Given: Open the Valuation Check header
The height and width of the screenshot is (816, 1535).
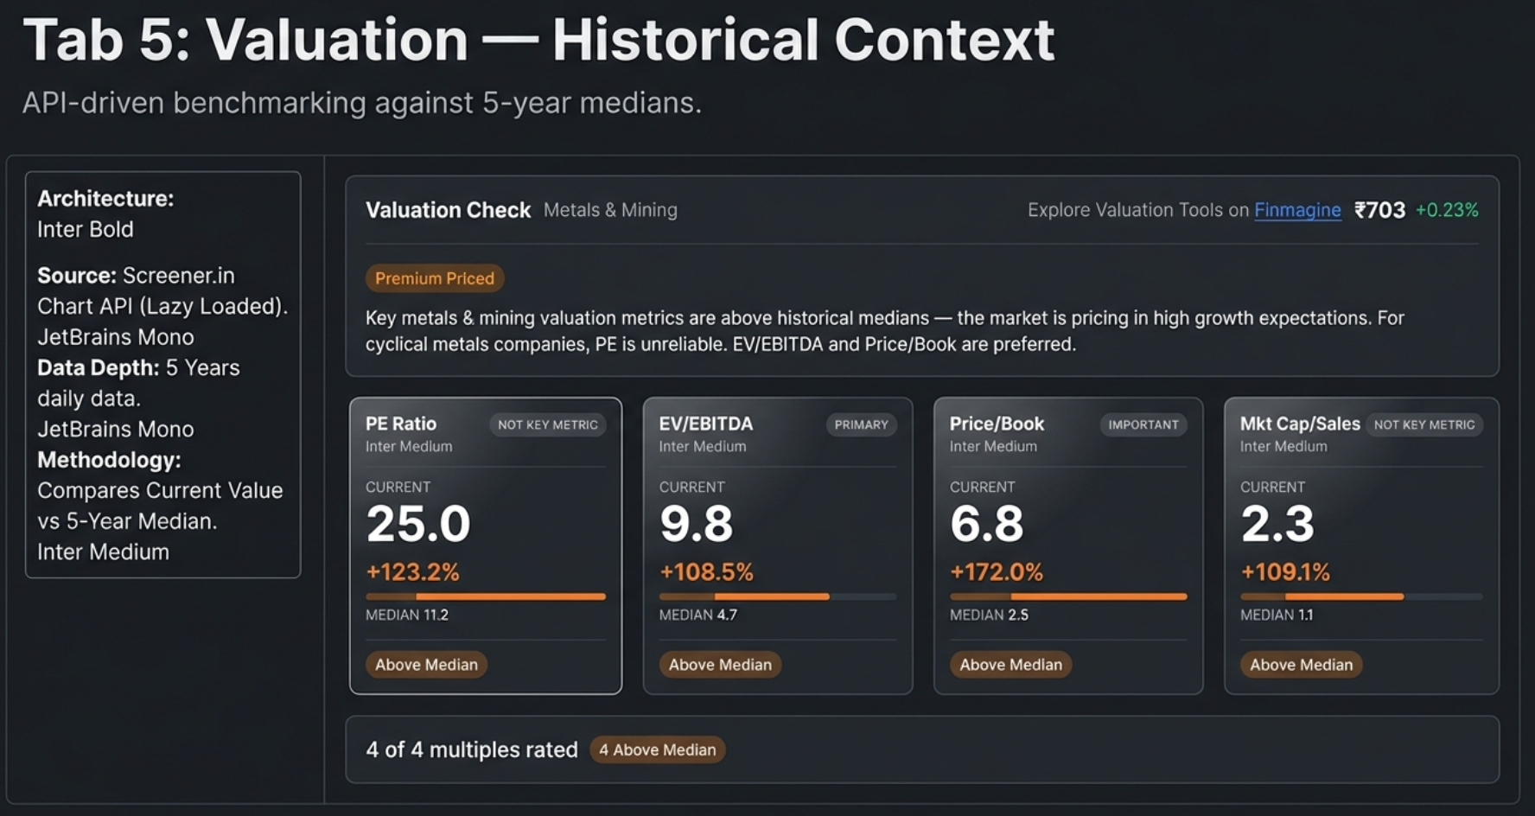Looking at the screenshot, I should click(x=448, y=210).
